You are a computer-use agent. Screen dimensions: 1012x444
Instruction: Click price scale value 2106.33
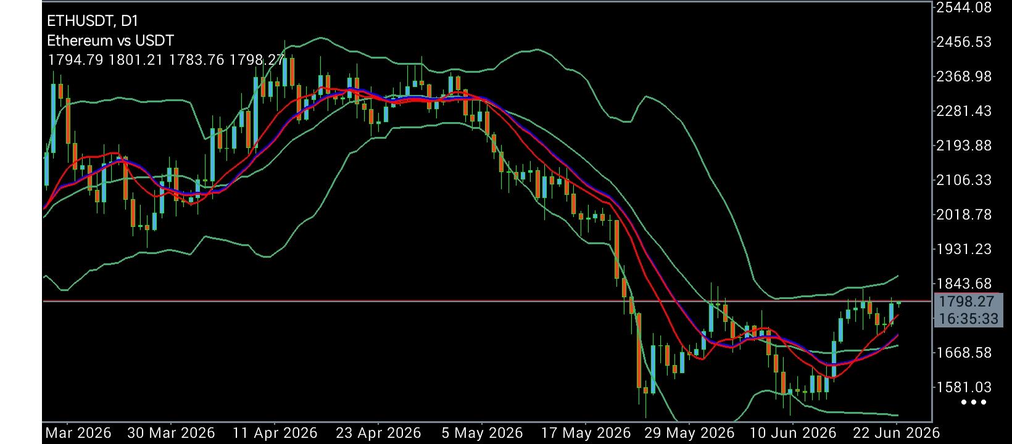pos(963,180)
